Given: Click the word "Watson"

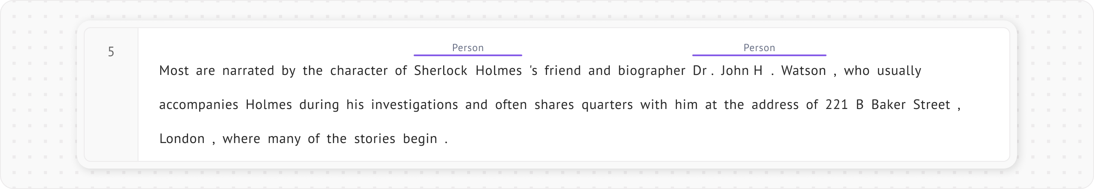Looking at the screenshot, I should tap(803, 71).
